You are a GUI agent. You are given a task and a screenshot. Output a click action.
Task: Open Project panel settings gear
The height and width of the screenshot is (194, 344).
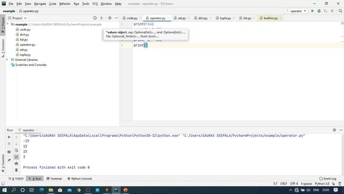pos(110,18)
